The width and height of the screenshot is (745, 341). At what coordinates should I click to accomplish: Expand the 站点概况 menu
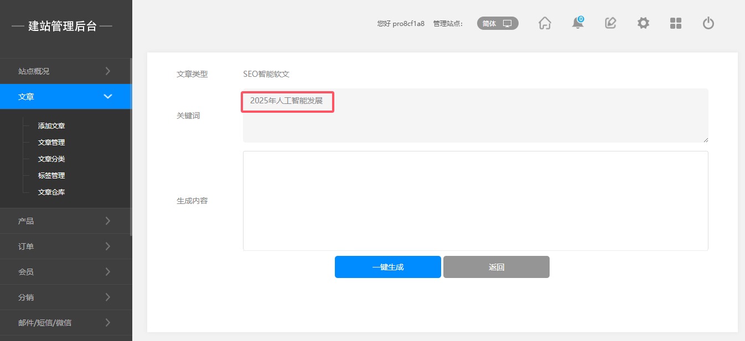click(65, 71)
